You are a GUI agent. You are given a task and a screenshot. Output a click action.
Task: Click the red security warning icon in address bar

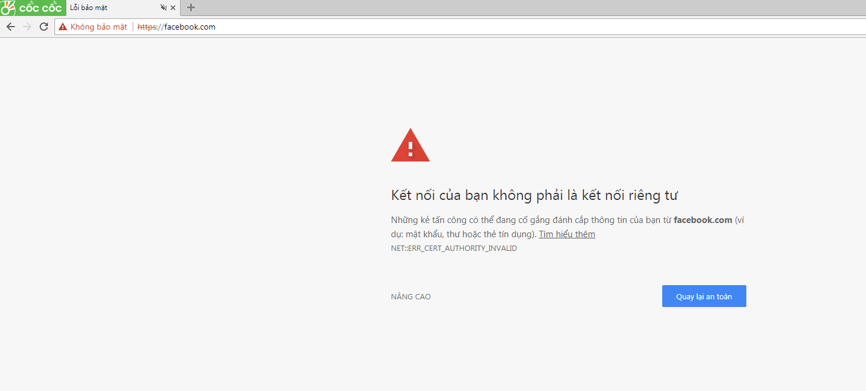coord(63,27)
